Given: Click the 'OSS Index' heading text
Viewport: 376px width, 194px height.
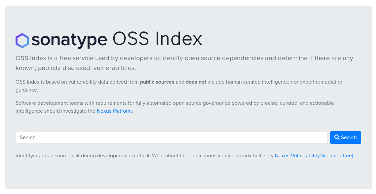Looking at the screenshot, I should (x=158, y=39).
